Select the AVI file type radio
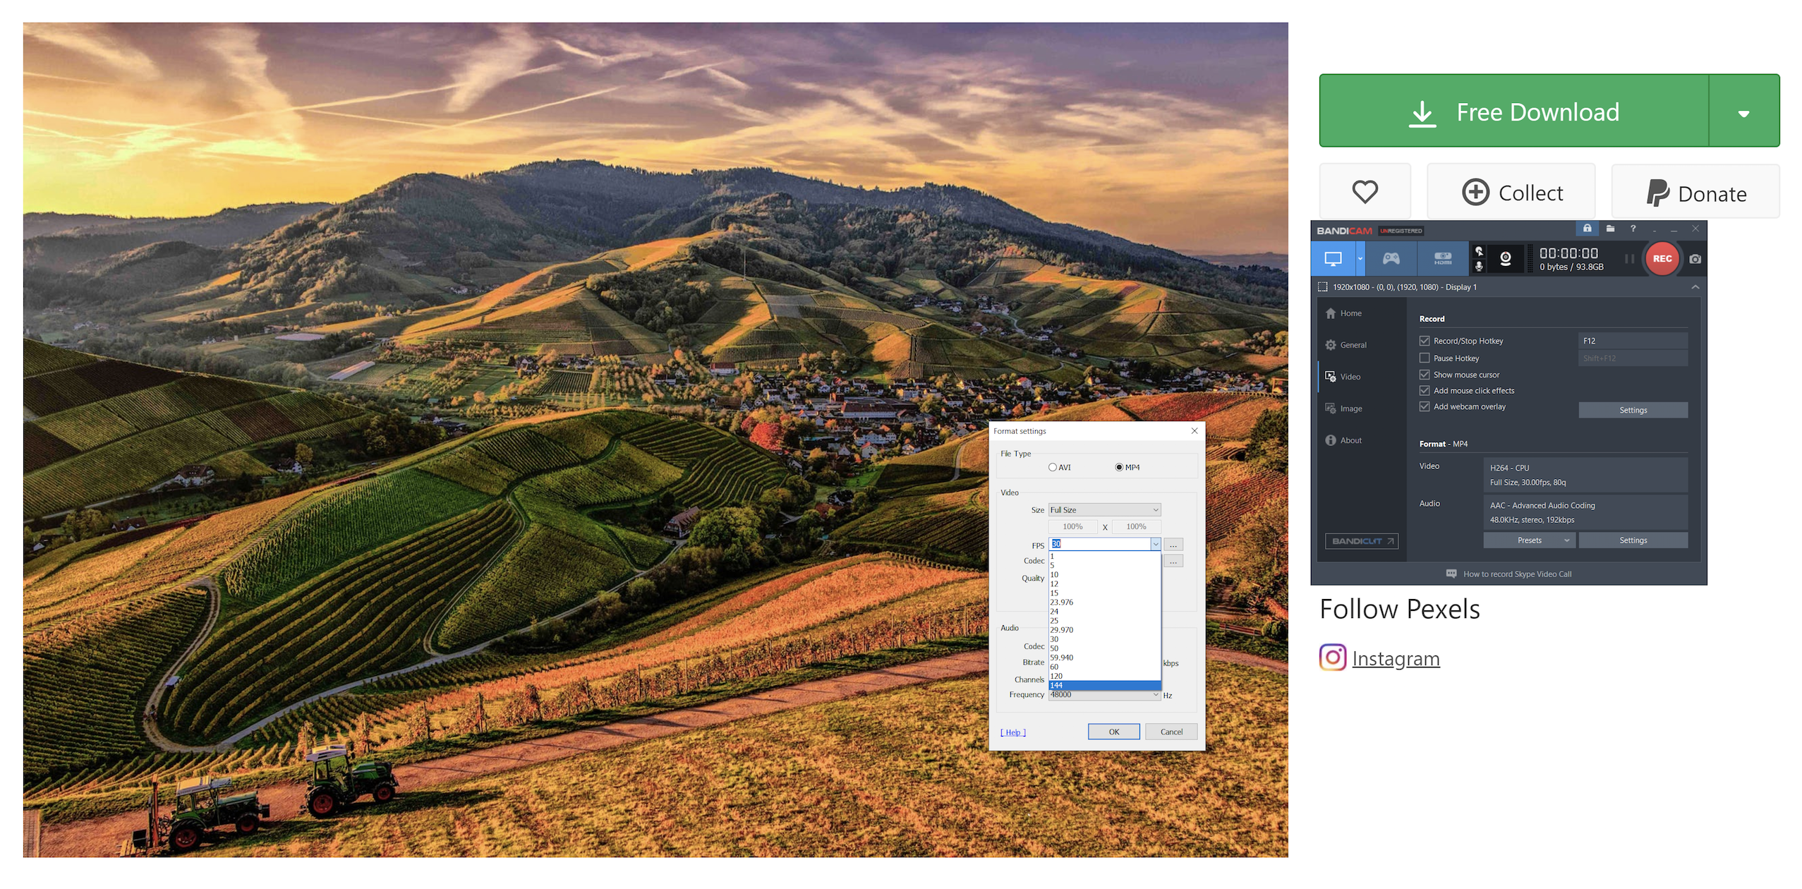The image size is (1802, 889). tap(1052, 467)
